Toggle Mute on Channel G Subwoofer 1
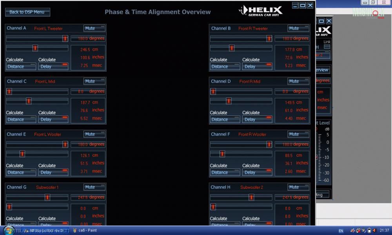 (x=94, y=187)
